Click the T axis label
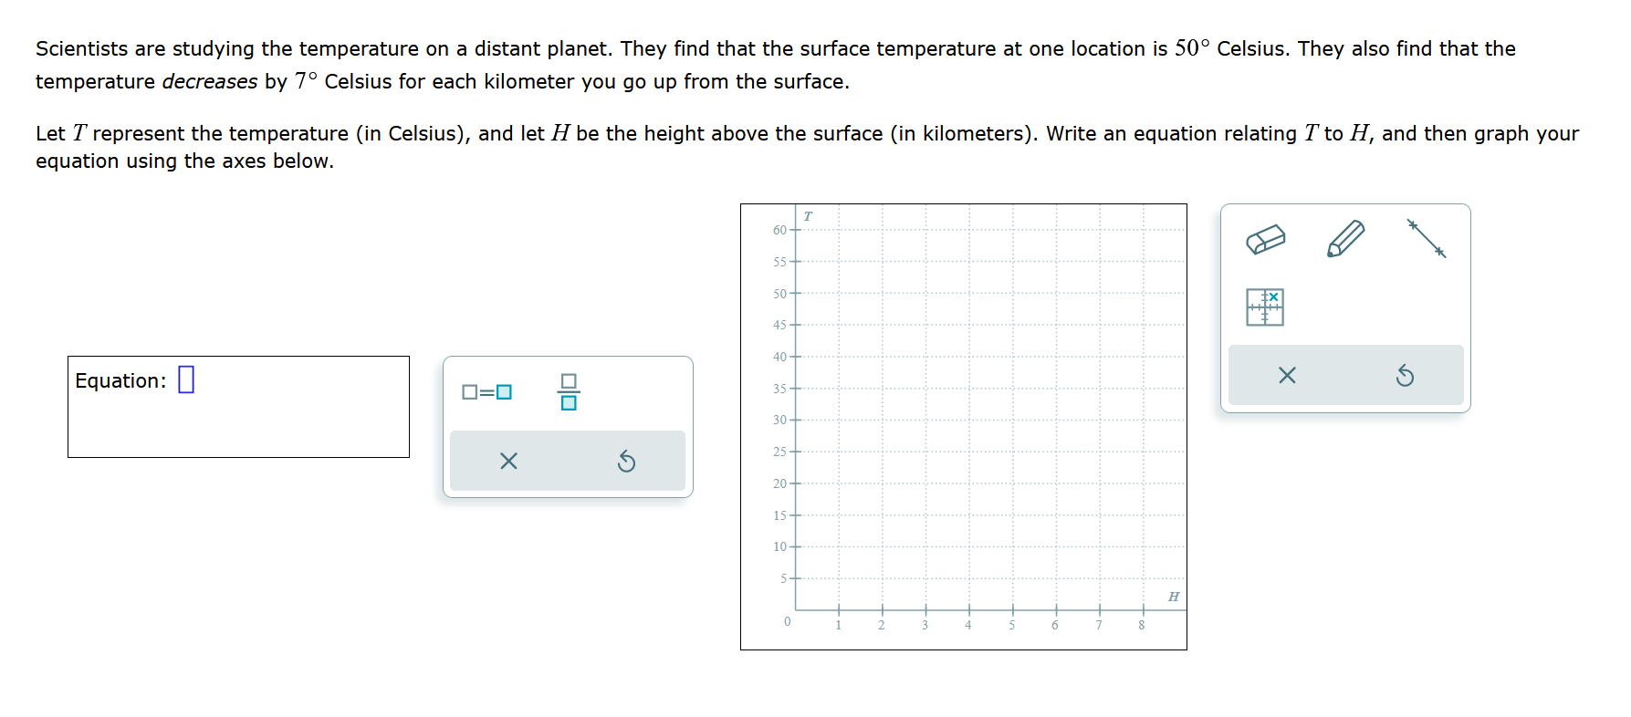This screenshot has width=1631, height=717. click(x=807, y=215)
